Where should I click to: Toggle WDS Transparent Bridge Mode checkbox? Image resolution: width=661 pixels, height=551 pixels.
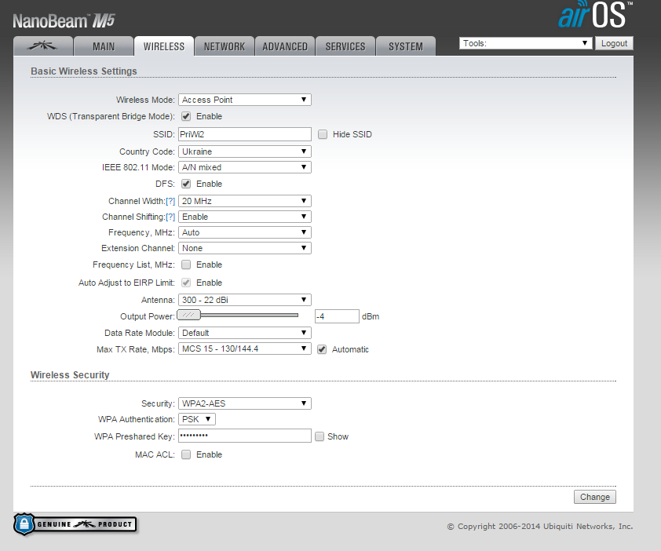[186, 116]
